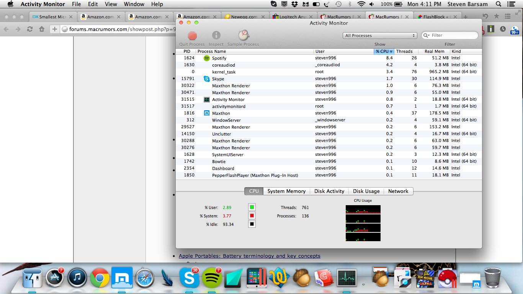
Task: Click the CPU Usage graph
Action: click(363, 223)
